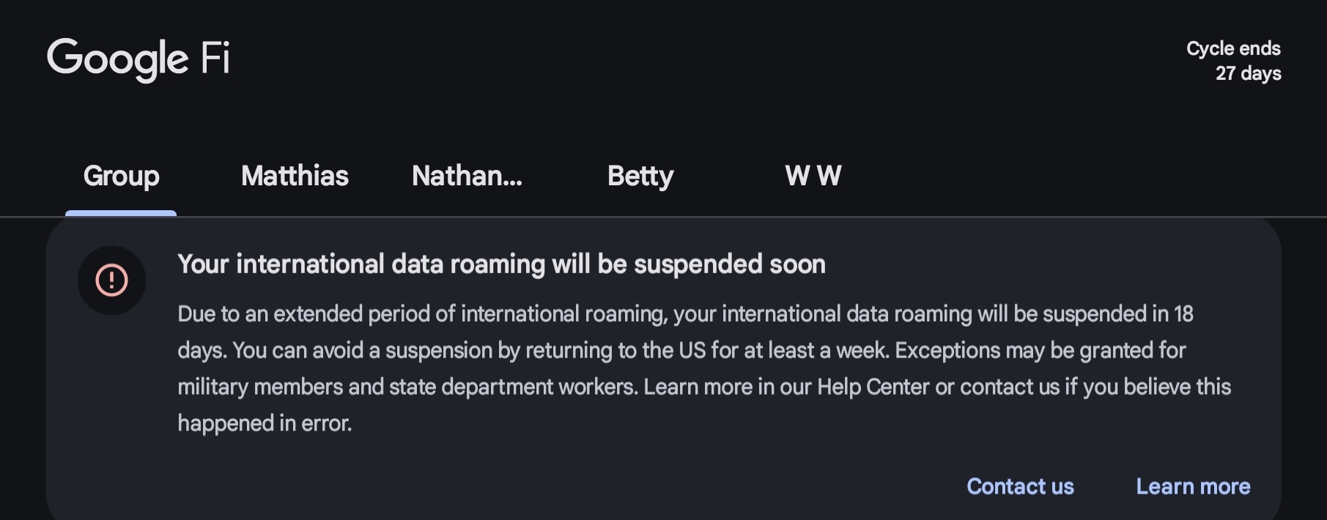Screen dimensions: 1327x520
Task: Click "Fi" in the header logo
Action: click(215, 57)
